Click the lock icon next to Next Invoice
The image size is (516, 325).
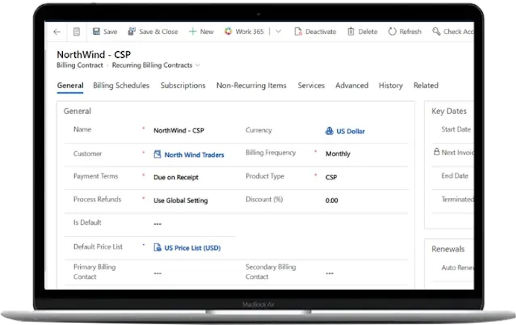pyautogui.click(x=437, y=152)
